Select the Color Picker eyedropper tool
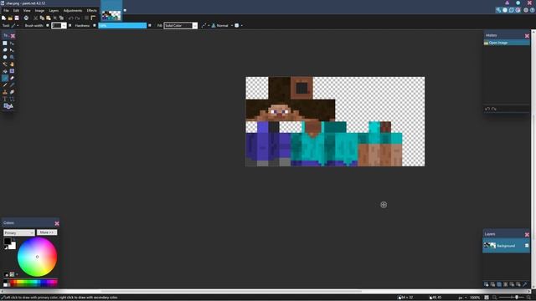The image size is (536, 301). point(12,85)
